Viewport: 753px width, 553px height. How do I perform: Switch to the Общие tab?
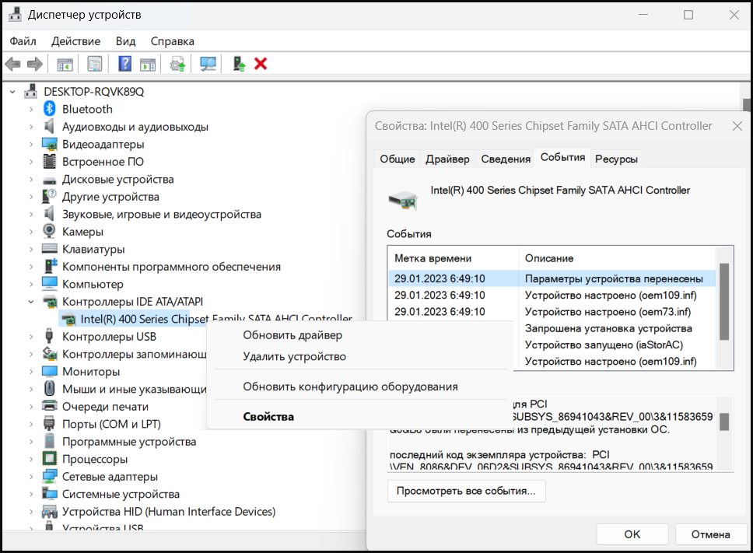click(x=398, y=159)
